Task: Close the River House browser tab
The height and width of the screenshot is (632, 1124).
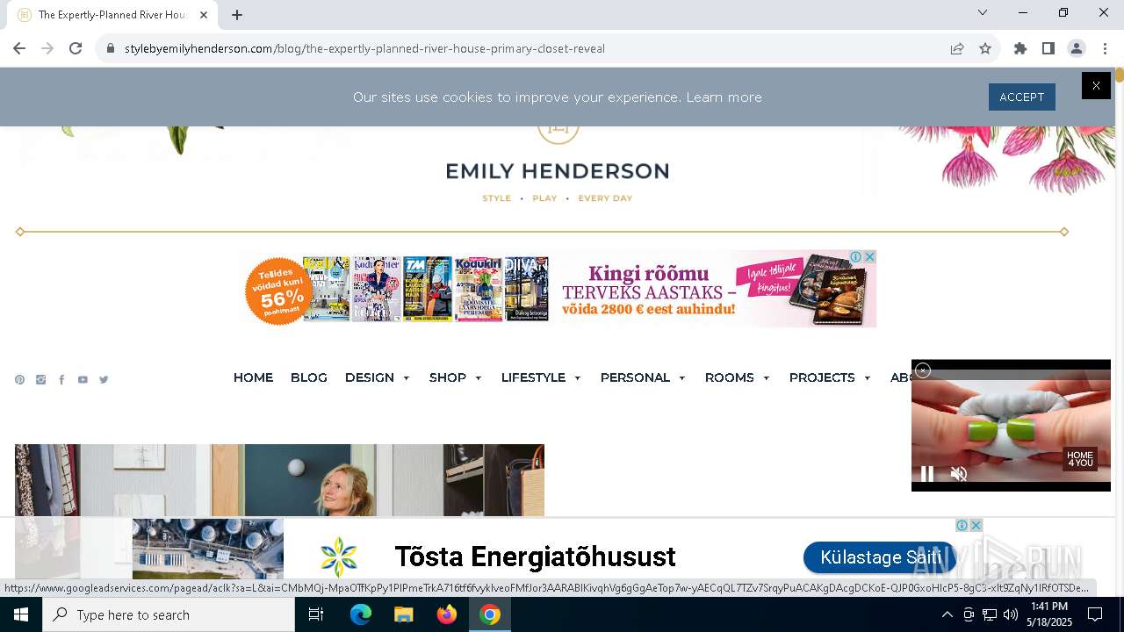Action: tap(204, 15)
